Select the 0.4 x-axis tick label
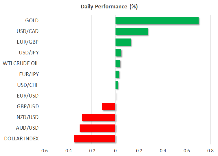 tap(163, 151)
